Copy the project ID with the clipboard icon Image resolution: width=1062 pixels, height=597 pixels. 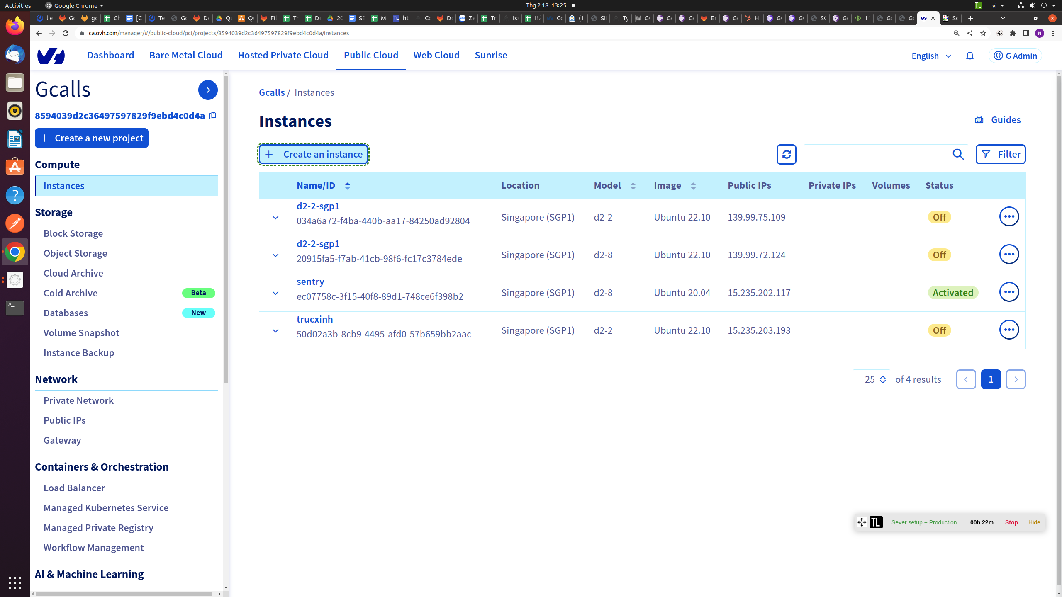[x=213, y=116]
